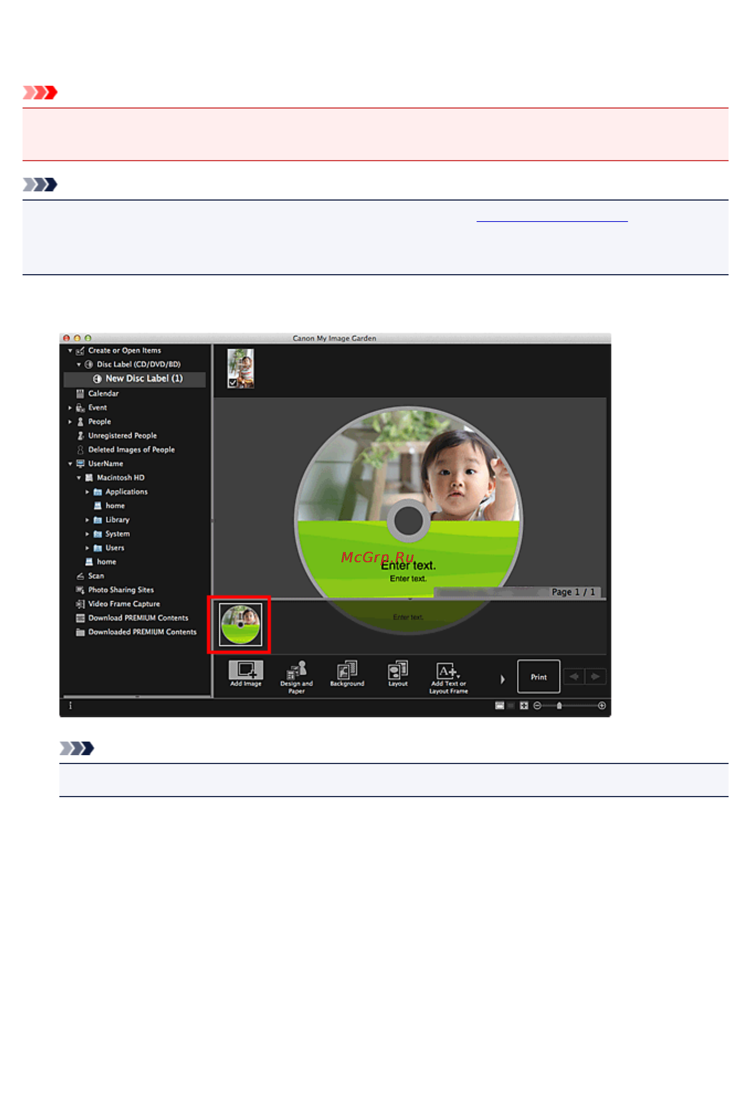Click the People icon in sidebar
The height and width of the screenshot is (1114, 751).
pos(81,421)
